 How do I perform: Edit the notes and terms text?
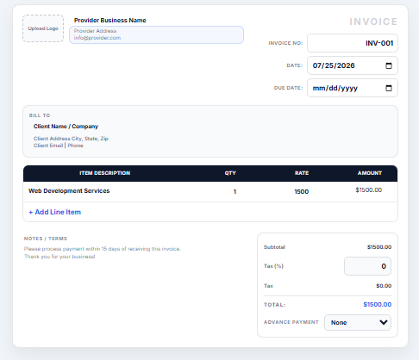click(103, 252)
